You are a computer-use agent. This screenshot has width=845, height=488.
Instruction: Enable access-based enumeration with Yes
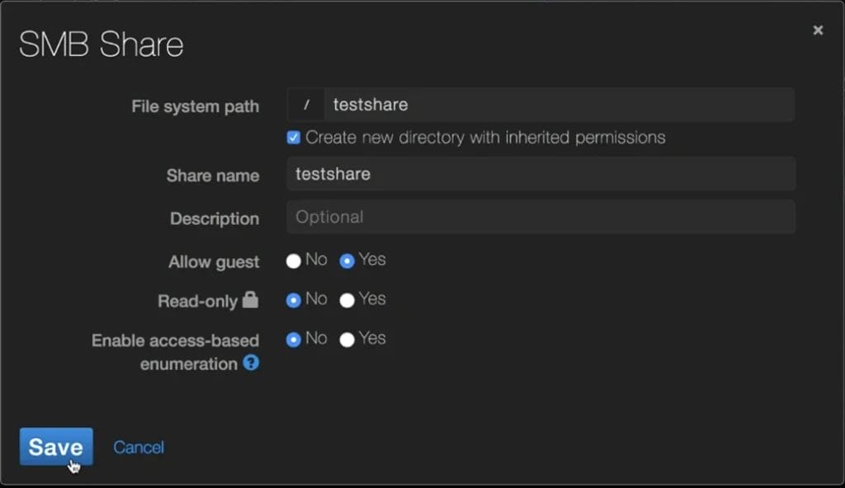pyautogui.click(x=347, y=340)
